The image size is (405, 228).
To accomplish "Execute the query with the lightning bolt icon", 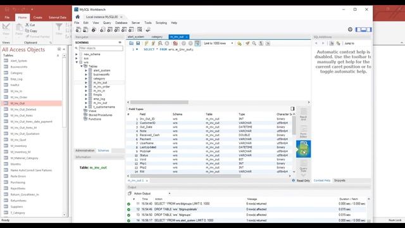I will click(x=146, y=43).
